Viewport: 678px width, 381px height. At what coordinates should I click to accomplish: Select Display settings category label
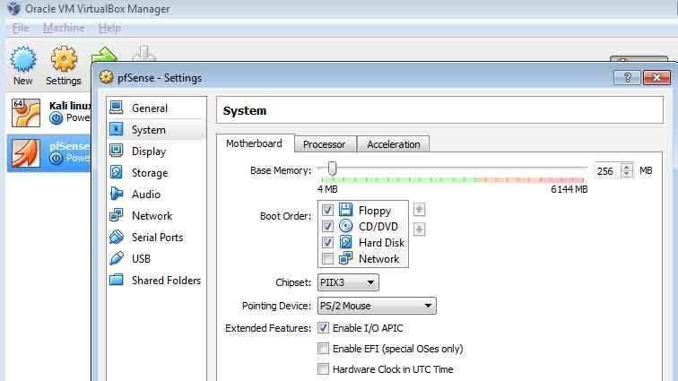pyautogui.click(x=149, y=152)
